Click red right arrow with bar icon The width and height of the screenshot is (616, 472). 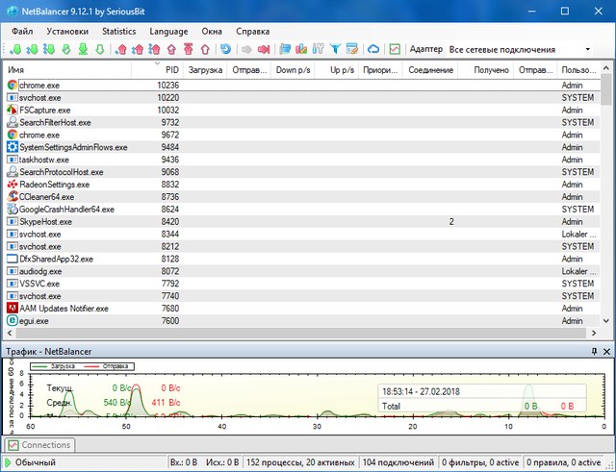pos(264,49)
